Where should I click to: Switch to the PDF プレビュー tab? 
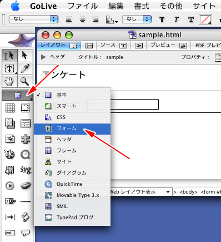[207, 46]
